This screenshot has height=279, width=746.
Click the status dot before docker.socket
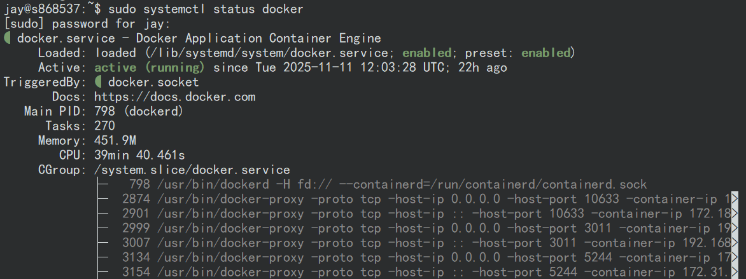click(98, 82)
